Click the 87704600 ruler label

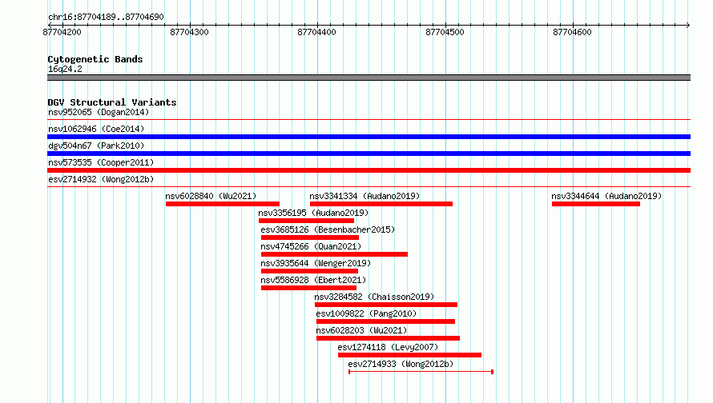573,32
